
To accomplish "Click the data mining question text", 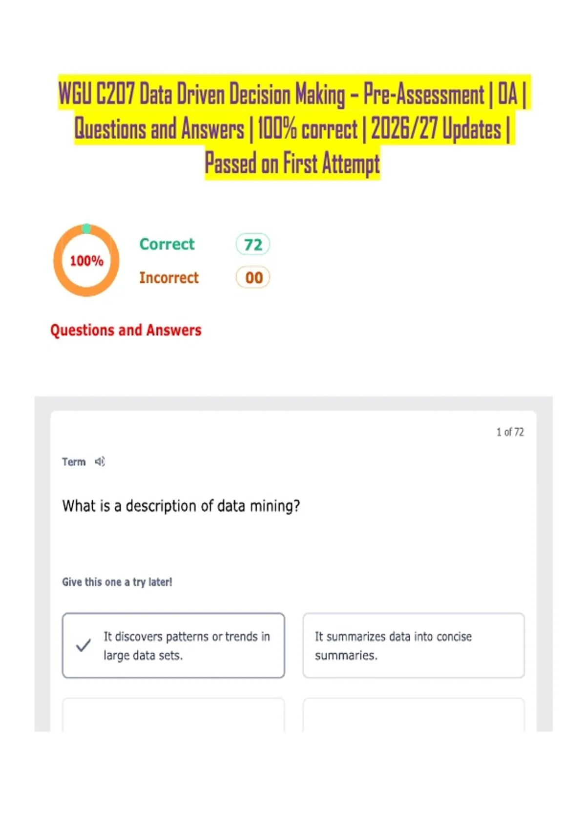I will pyautogui.click(x=181, y=506).
